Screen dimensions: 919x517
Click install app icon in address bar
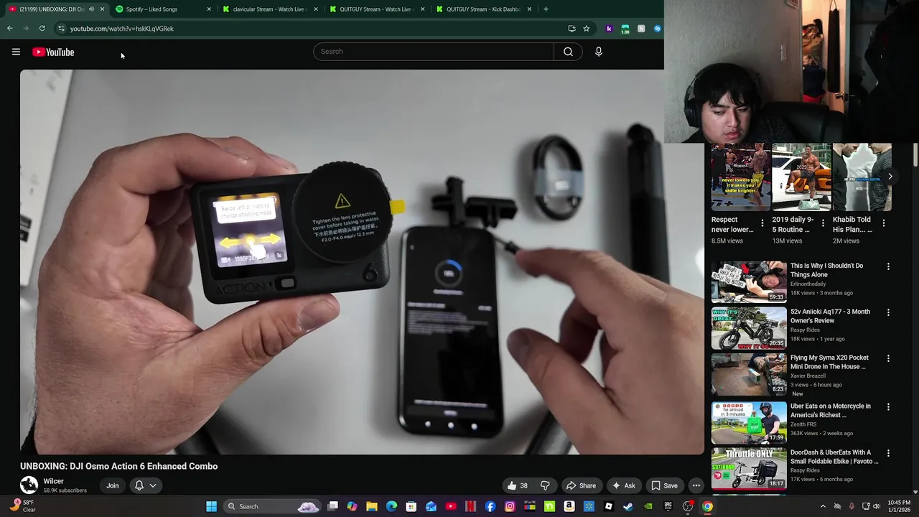pos(572,29)
